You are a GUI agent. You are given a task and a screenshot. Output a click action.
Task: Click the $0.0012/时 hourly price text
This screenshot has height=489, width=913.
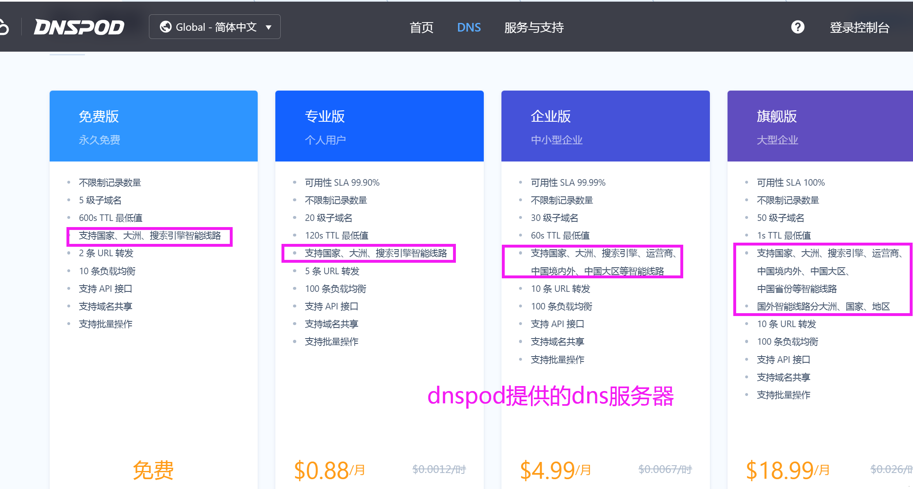(439, 469)
